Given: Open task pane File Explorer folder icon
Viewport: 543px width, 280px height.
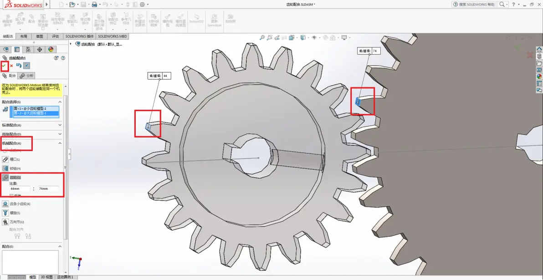Looking at the screenshot, I should [x=539, y=63].
